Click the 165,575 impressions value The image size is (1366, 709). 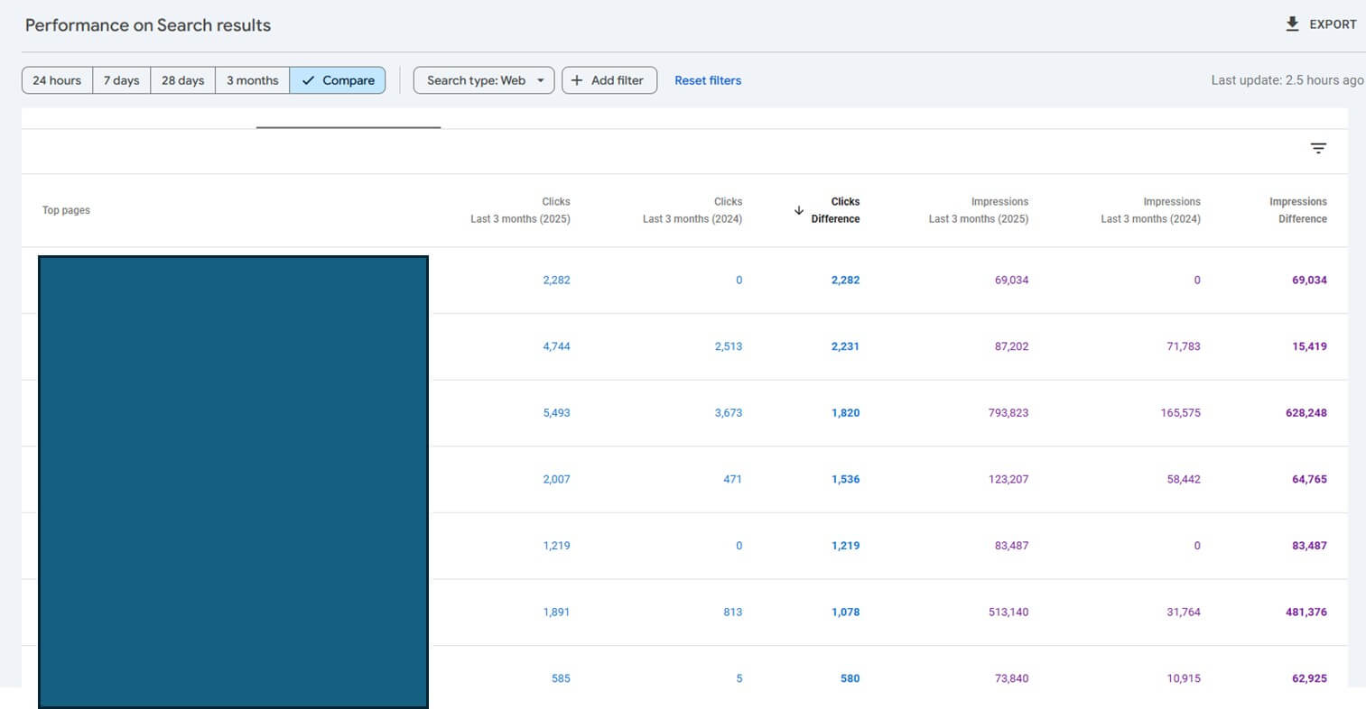click(1181, 413)
